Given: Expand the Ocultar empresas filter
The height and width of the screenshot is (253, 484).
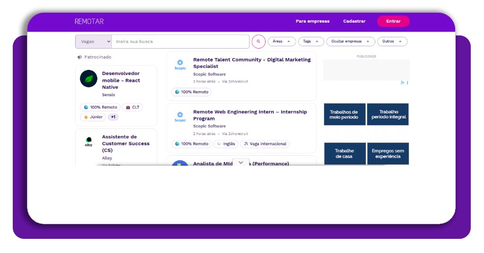Looking at the screenshot, I should [x=350, y=41].
